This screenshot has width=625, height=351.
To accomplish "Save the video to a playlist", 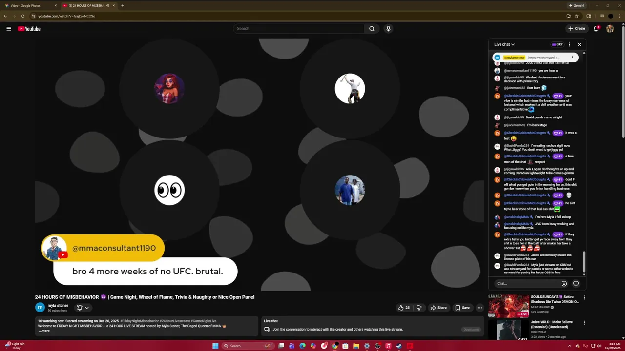I will (462, 308).
